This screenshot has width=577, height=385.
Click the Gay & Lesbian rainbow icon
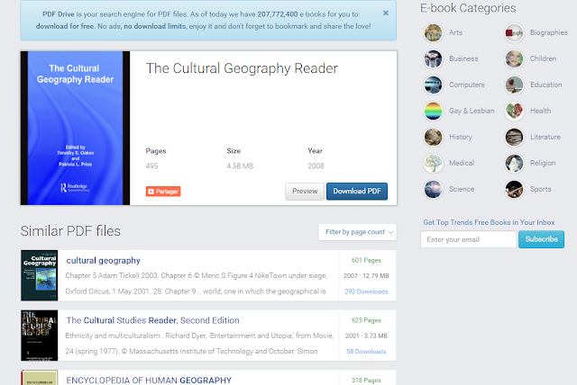(x=433, y=111)
